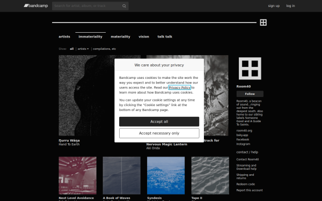This screenshot has height=201, width=322.
Task: Select the immateriality tab
Action: click(90, 36)
